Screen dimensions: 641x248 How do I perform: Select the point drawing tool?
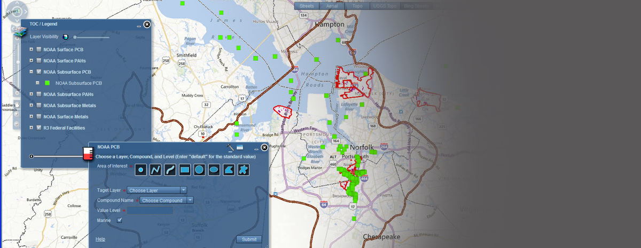pyautogui.click(x=140, y=170)
